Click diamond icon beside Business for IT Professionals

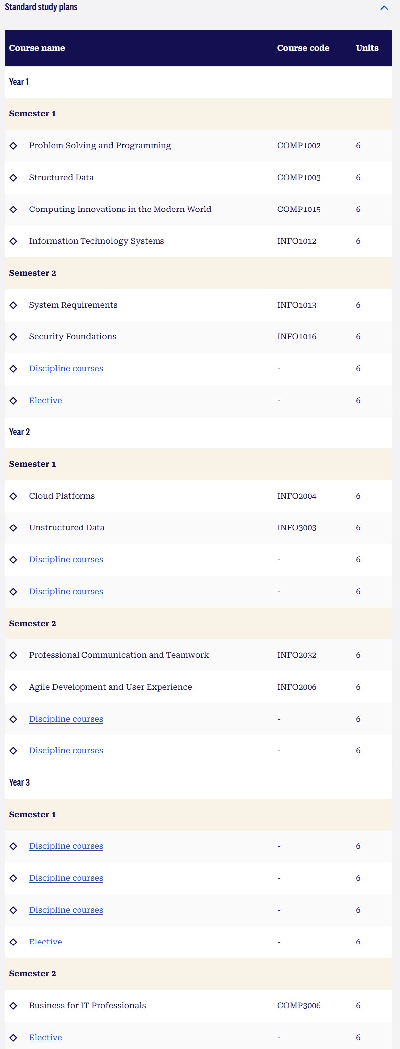point(13,1006)
